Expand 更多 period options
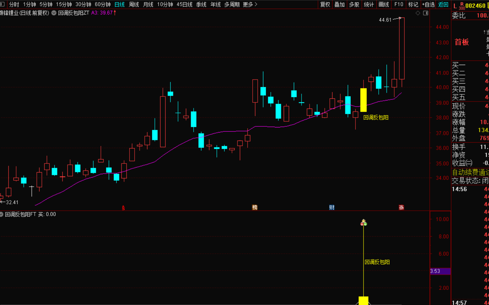Viewport: 489px width, 305px height. (250, 4)
